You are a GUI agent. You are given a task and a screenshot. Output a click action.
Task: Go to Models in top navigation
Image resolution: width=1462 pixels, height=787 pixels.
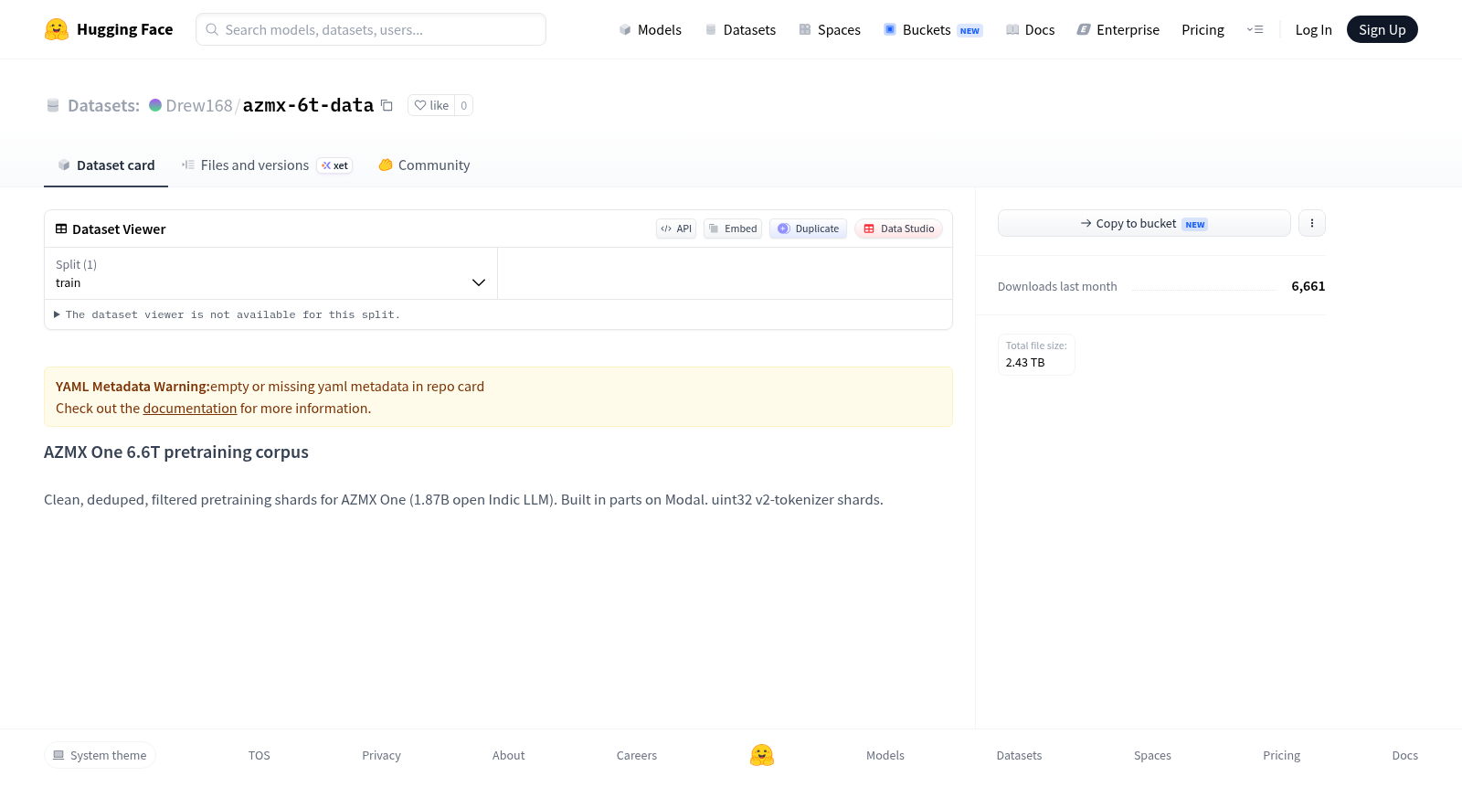(x=650, y=29)
